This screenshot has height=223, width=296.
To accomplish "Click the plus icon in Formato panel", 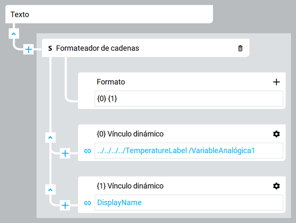I will (276, 82).
